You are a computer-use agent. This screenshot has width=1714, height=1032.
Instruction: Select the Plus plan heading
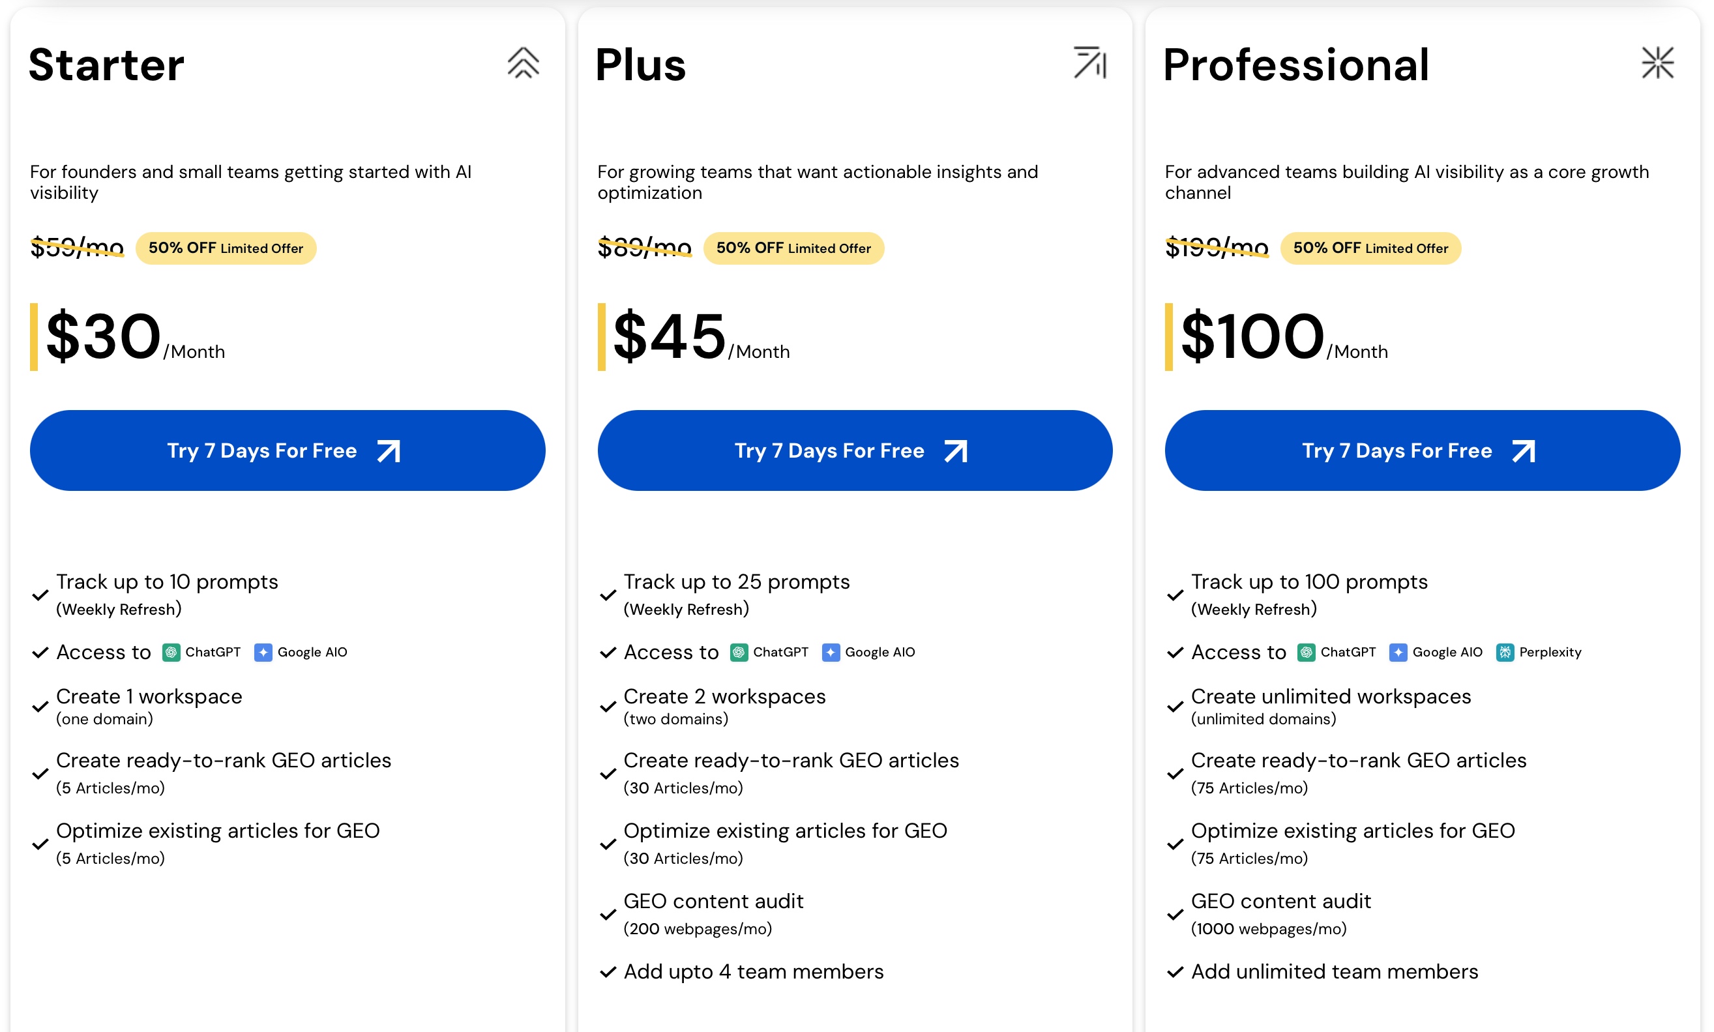pos(640,64)
